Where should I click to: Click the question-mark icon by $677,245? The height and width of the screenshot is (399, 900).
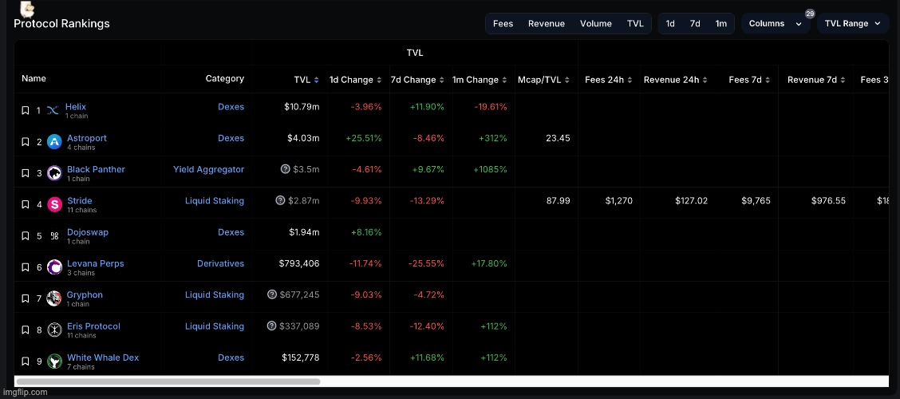[272, 294]
